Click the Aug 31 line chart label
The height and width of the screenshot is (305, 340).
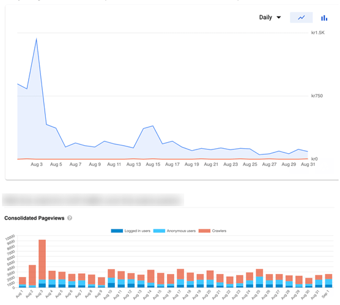[308, 165]
